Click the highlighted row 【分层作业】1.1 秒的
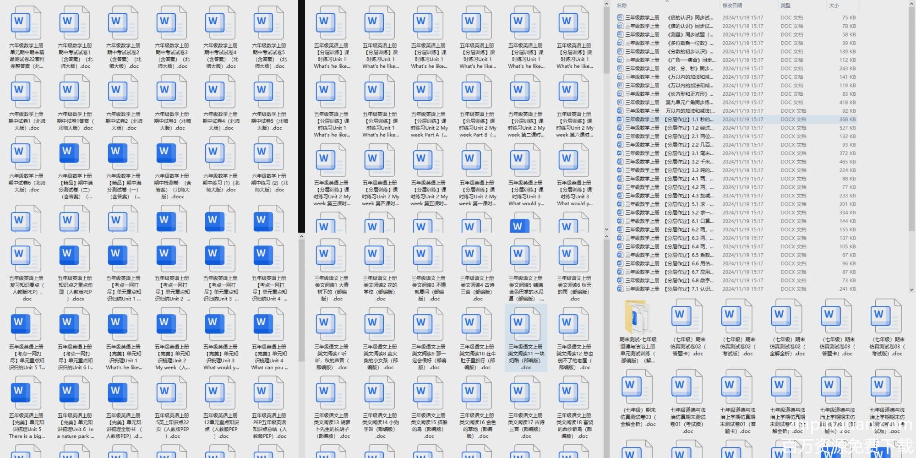The width and height of the screenshot is (916, 458). [736, 119]
